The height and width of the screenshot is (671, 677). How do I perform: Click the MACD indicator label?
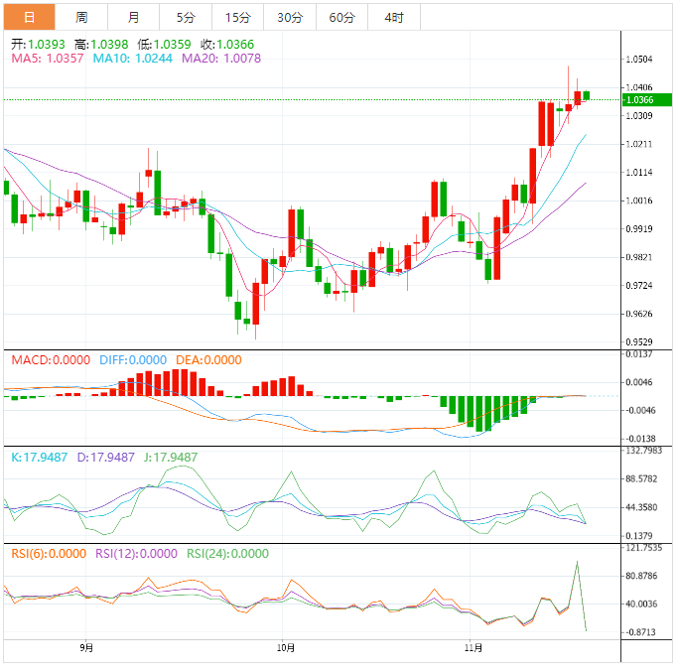click(x=50, y=360)
